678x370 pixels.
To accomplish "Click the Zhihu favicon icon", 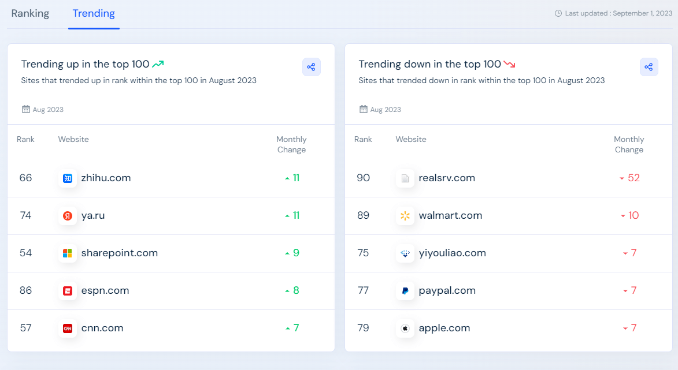I will (x=68, y=178).
